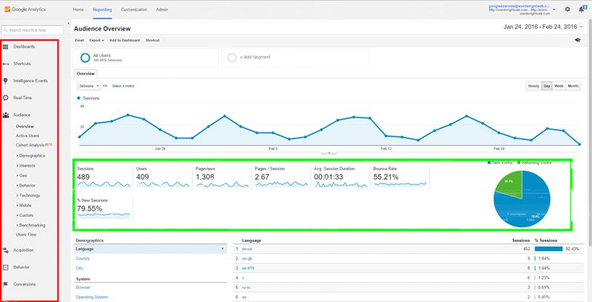Image resolution: width=592 pixels, height=302 pixels.
Task: Open Cohort Analysis report
Action: (x=30, y=145)
